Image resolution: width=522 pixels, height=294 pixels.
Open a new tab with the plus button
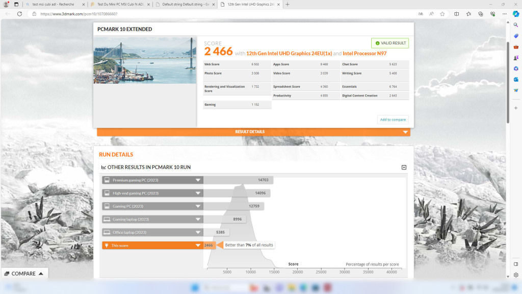click(288, 4)
